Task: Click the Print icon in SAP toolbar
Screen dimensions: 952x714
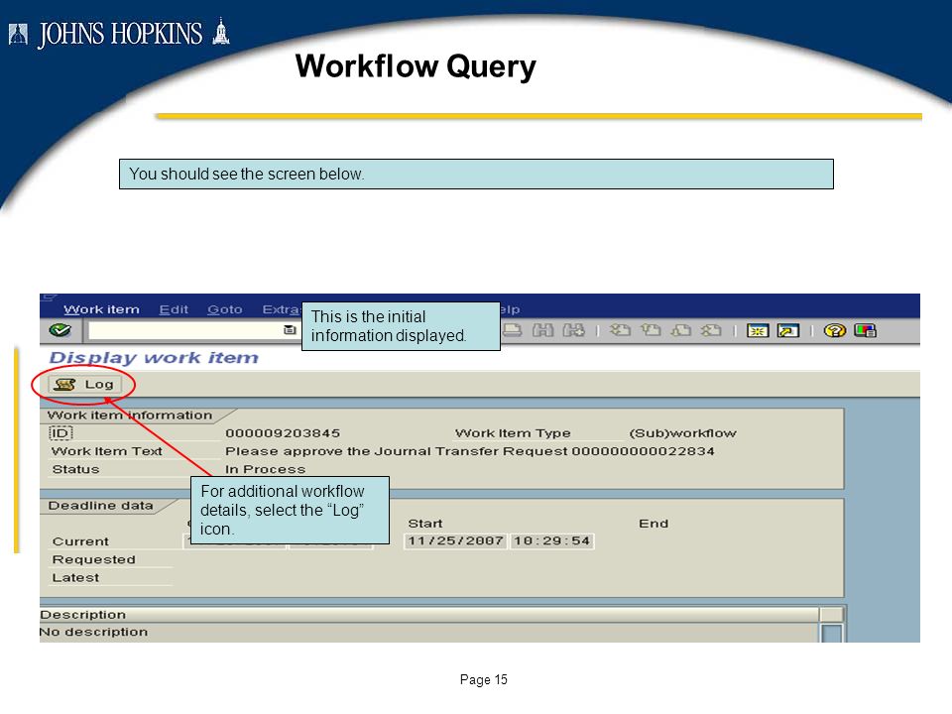Action: (x=513, y=330)
